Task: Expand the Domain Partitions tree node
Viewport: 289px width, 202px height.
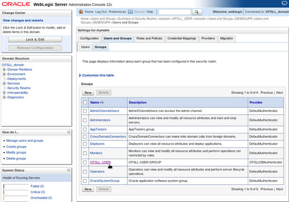Action: 4,70
